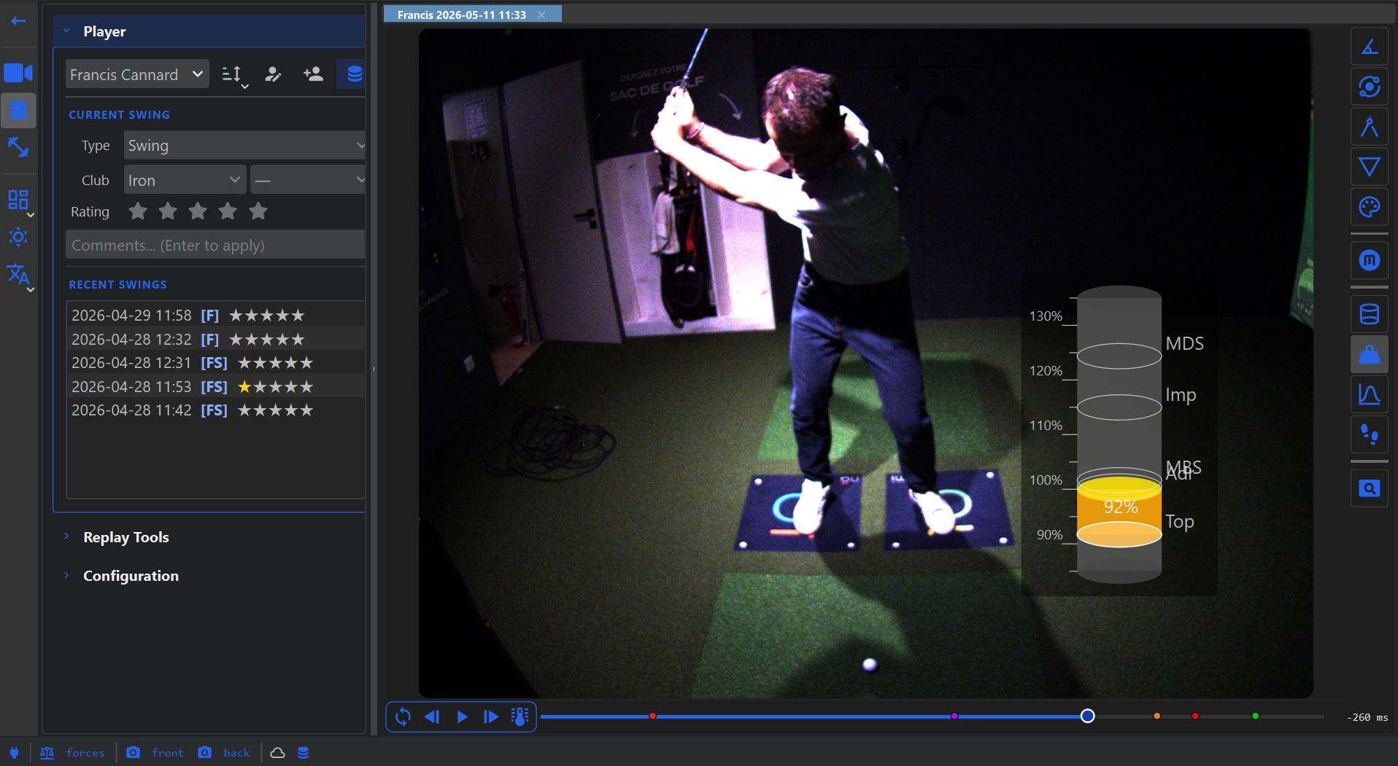Select recent swing 2026-04-28 12:32

[216, 339]
